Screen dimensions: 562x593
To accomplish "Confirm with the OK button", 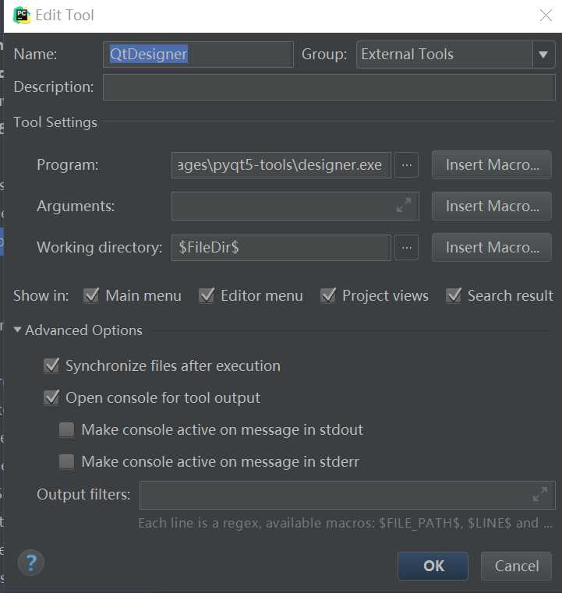I will 433,566.
